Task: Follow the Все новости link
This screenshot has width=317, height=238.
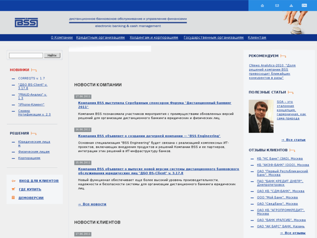Action: (92, 204)
